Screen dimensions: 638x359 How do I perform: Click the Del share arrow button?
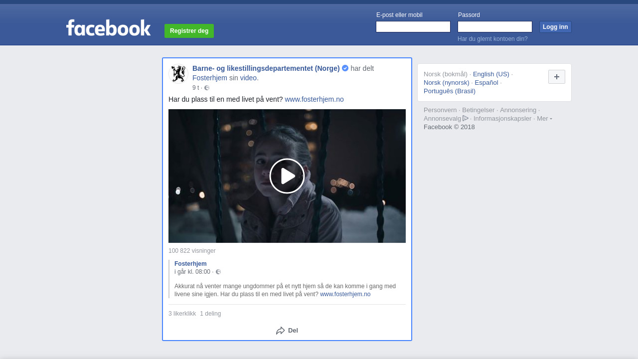tap(287, 331)
